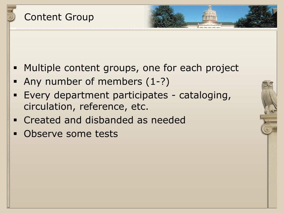Select the bullet before Every department participates
This screenshot has width=284, height=213.
point(16,95)
